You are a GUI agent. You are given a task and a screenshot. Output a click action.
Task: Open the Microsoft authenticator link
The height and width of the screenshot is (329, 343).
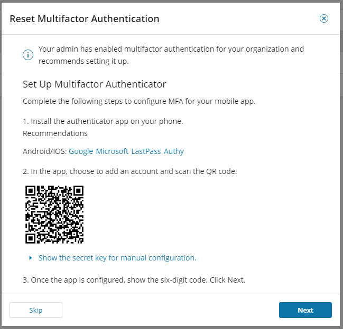coord(112,151)
